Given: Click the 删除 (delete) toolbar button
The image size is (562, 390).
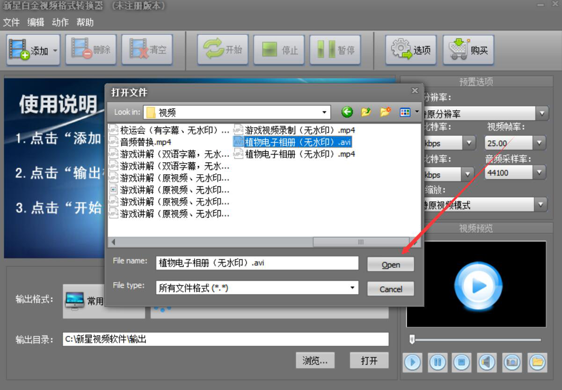Looking at the screenshot, I should [91, 50].
